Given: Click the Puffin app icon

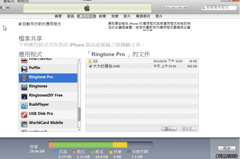Looking at the screenshot, I should click(x=24, y=69).
